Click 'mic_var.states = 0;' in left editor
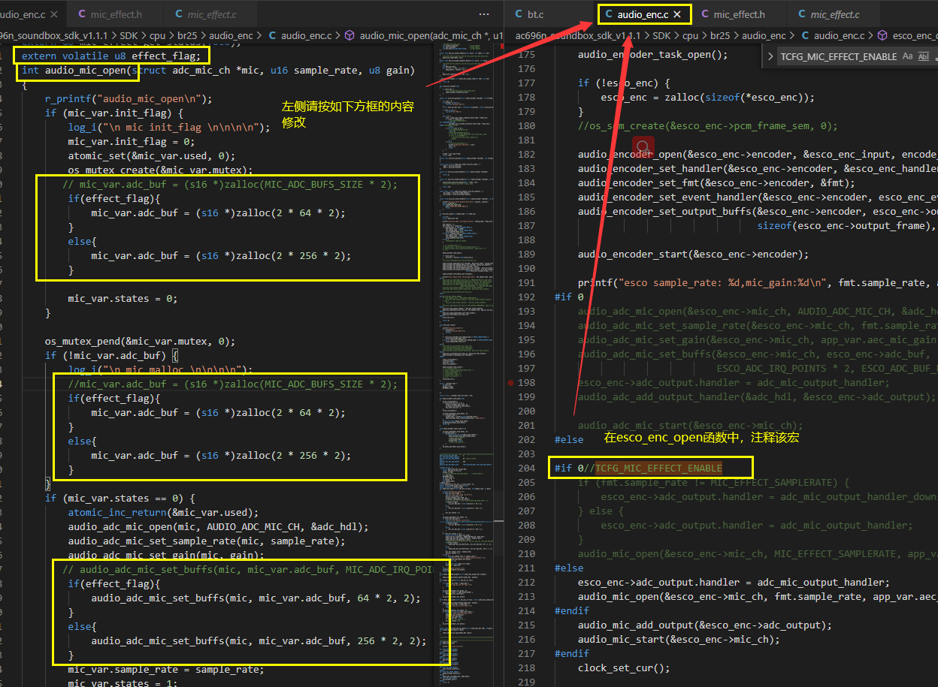Viewport: 938px width, 687px height. point(123,299)
